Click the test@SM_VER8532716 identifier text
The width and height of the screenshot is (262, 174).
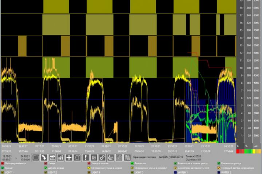pos(171,157)
